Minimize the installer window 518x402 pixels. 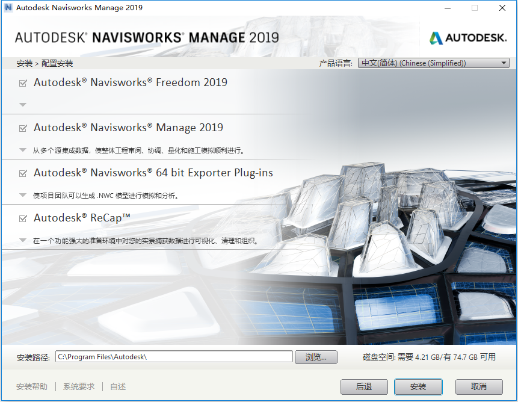[448, 8]
